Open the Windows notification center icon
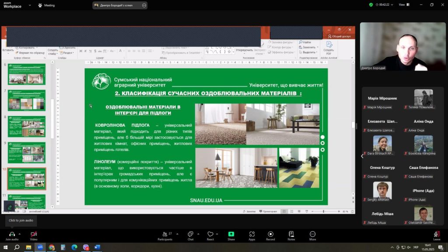 tap(441, 248)
